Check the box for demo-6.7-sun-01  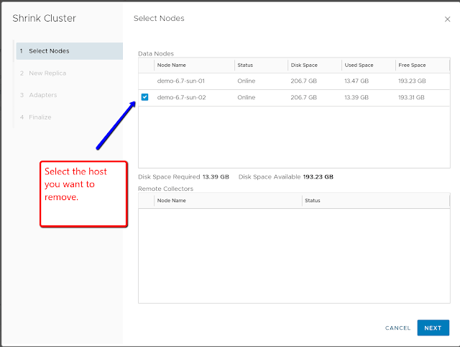(145, 81)
